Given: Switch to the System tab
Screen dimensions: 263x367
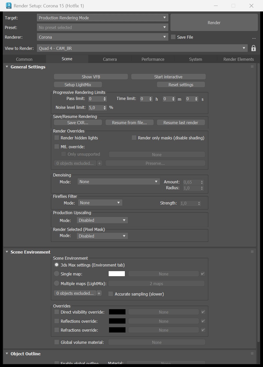Looking at the screenshot, I should click(x=196, y=59).
